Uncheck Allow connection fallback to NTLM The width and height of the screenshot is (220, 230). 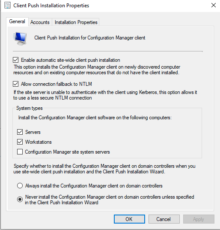click(x=16, y=84)
